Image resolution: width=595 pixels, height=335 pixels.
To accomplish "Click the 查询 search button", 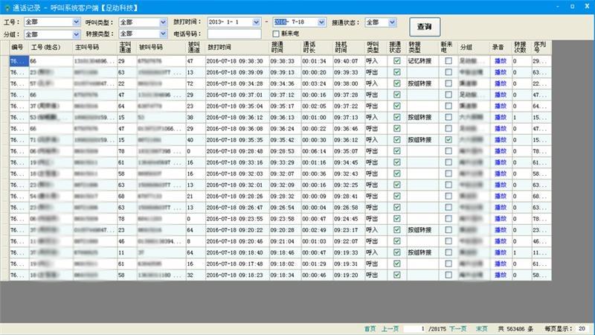I will click(424, 27).
